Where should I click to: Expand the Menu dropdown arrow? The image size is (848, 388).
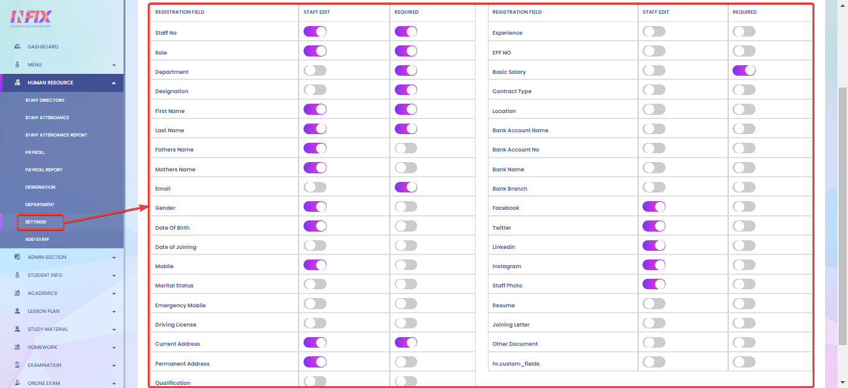click(114, 65)
